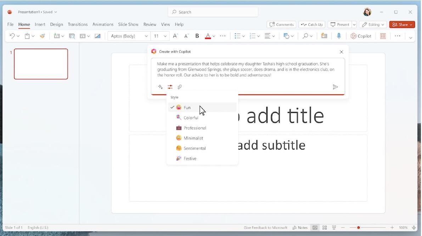Apply bulleted list formatting
The width and height of the screenshot is (422, 236).
tap(237, 36)
